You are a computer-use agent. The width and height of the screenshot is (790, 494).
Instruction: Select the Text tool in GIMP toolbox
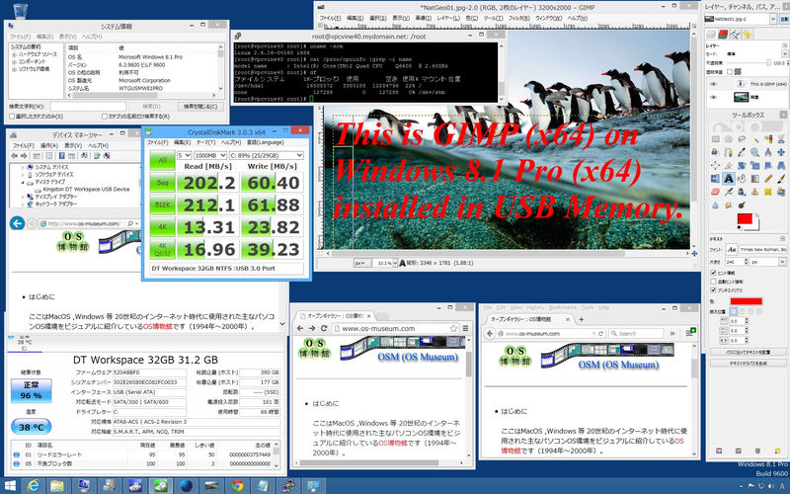(x=729, y=179)
